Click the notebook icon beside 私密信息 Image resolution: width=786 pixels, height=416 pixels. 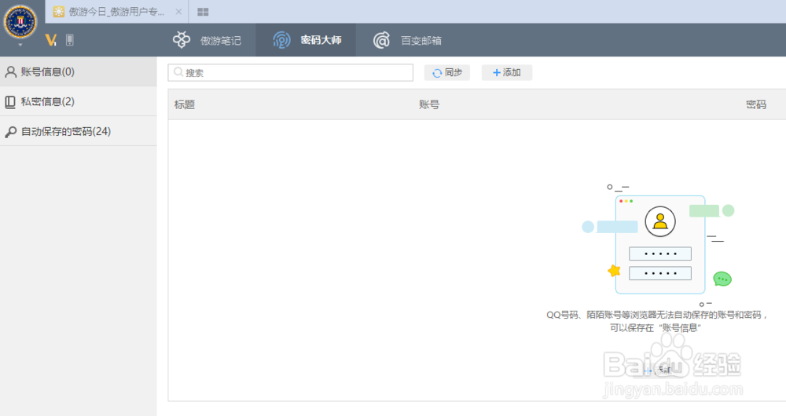[10, 102]
